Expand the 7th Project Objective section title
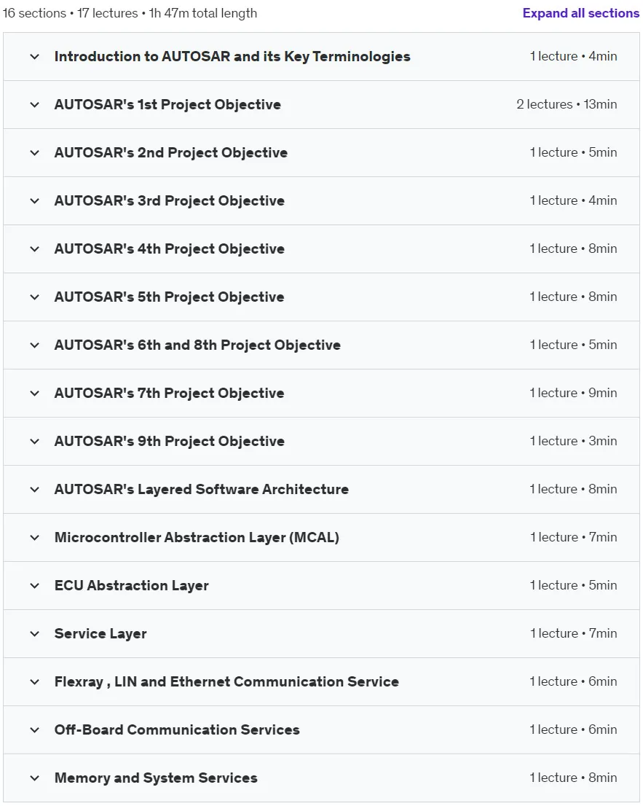 pyautogui.click(x=169, y=394)
